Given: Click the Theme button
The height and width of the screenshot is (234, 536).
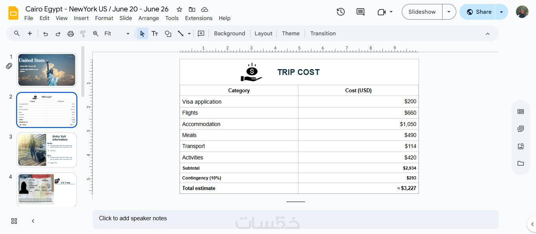Looking at the screenshot, I should point(291,33).
